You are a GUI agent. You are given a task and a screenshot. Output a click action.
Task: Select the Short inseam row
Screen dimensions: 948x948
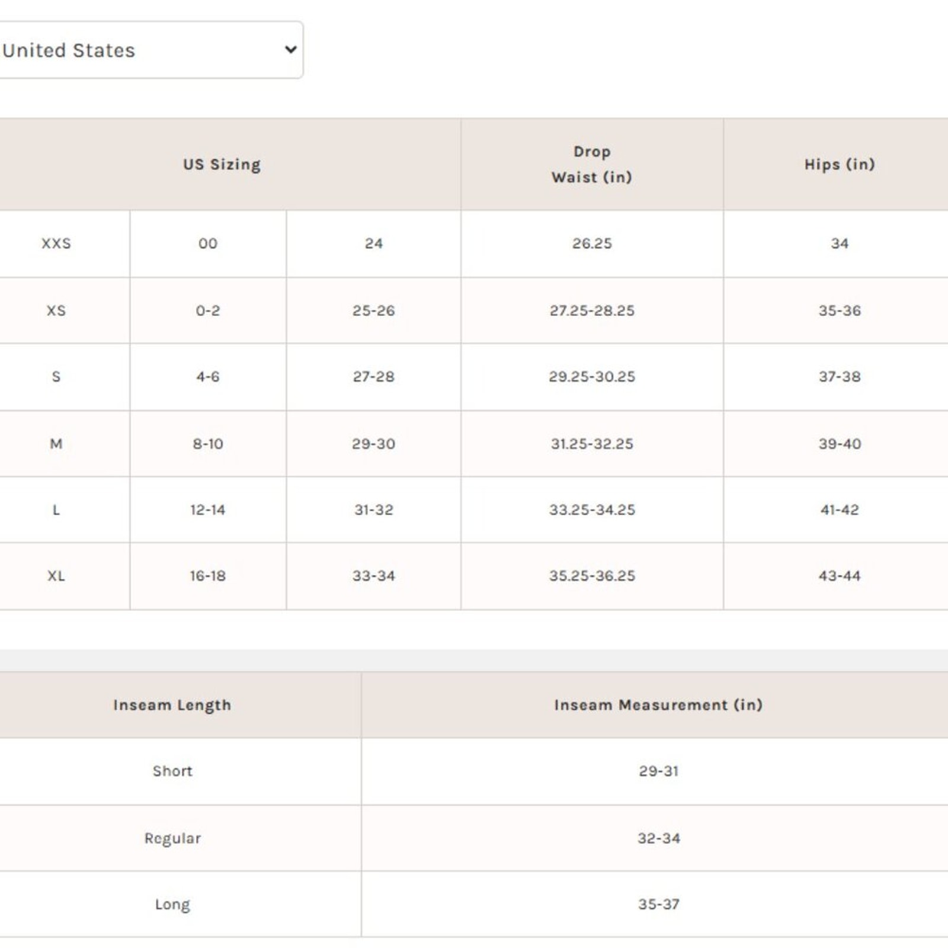(x=474, y=771)
